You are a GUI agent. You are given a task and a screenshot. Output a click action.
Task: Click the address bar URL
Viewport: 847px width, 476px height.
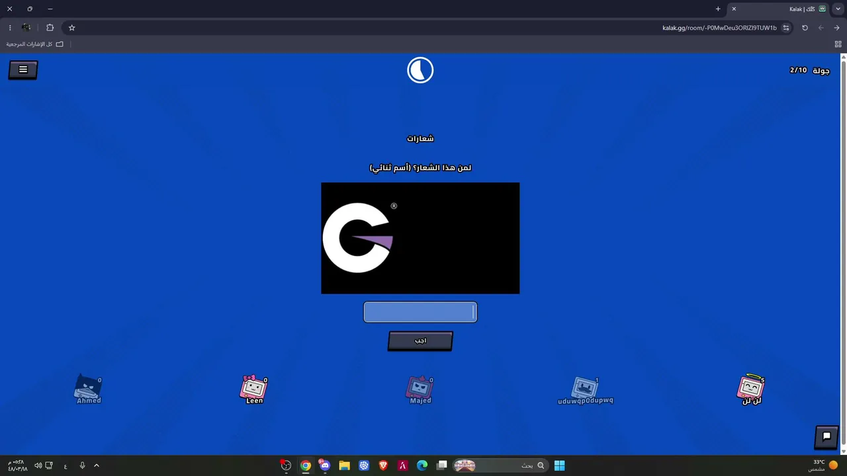719,28
